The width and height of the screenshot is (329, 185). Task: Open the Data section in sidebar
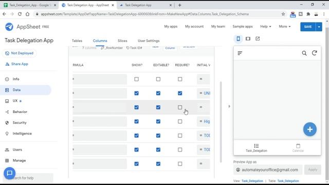(x=26, y=90)
